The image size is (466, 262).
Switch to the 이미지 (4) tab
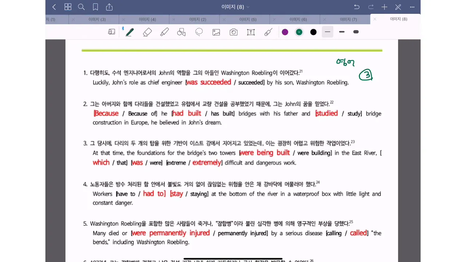click(x=147, y=19)
